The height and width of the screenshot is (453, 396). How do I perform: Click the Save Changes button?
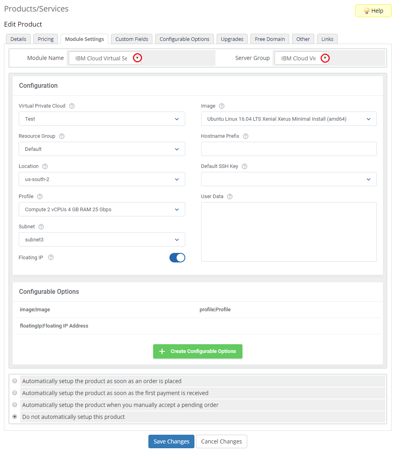tap(171, 441)
